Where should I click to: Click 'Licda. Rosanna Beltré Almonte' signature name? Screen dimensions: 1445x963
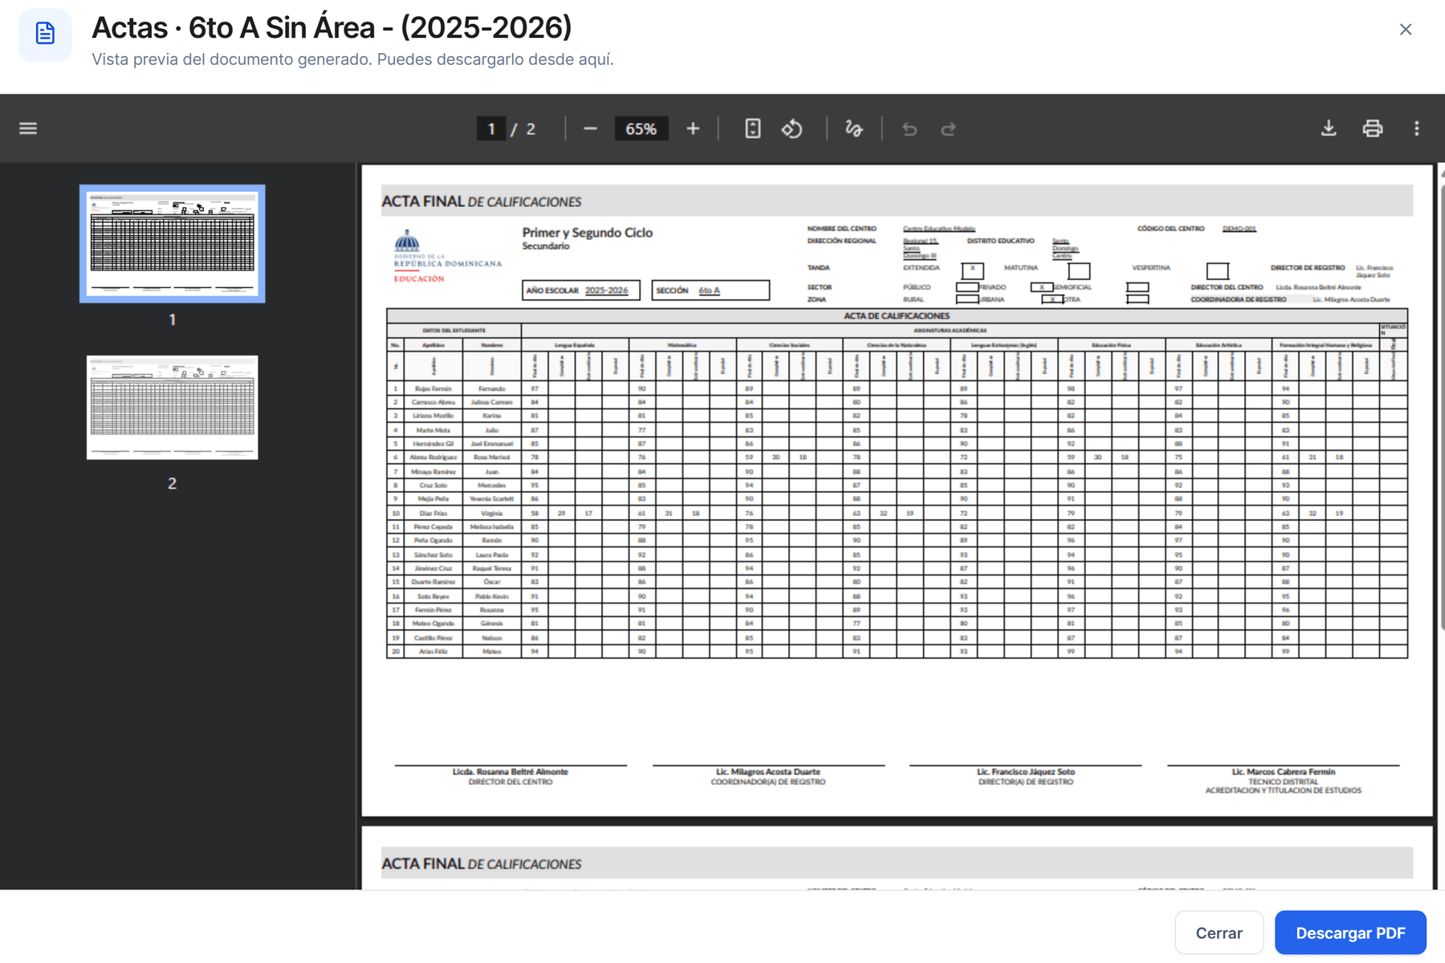click(510, 772)
